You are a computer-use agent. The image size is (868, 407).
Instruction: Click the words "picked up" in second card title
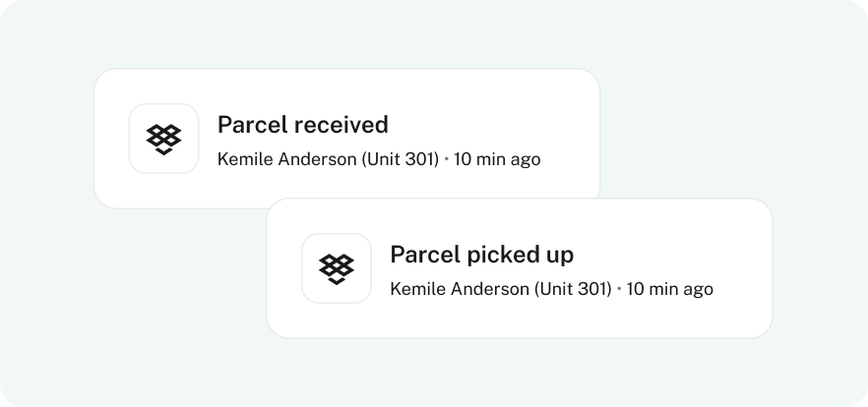[x=520, y=255]
